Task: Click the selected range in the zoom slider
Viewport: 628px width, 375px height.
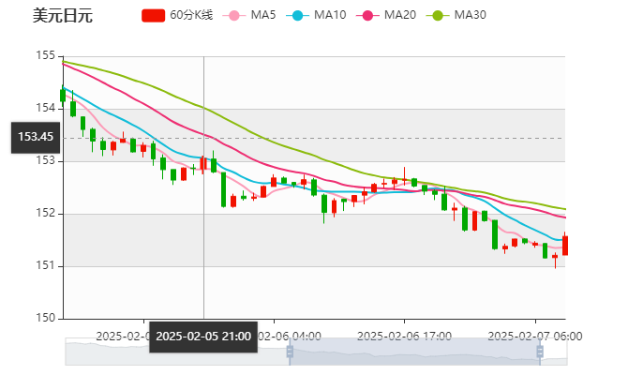Action: pos(412,352)
